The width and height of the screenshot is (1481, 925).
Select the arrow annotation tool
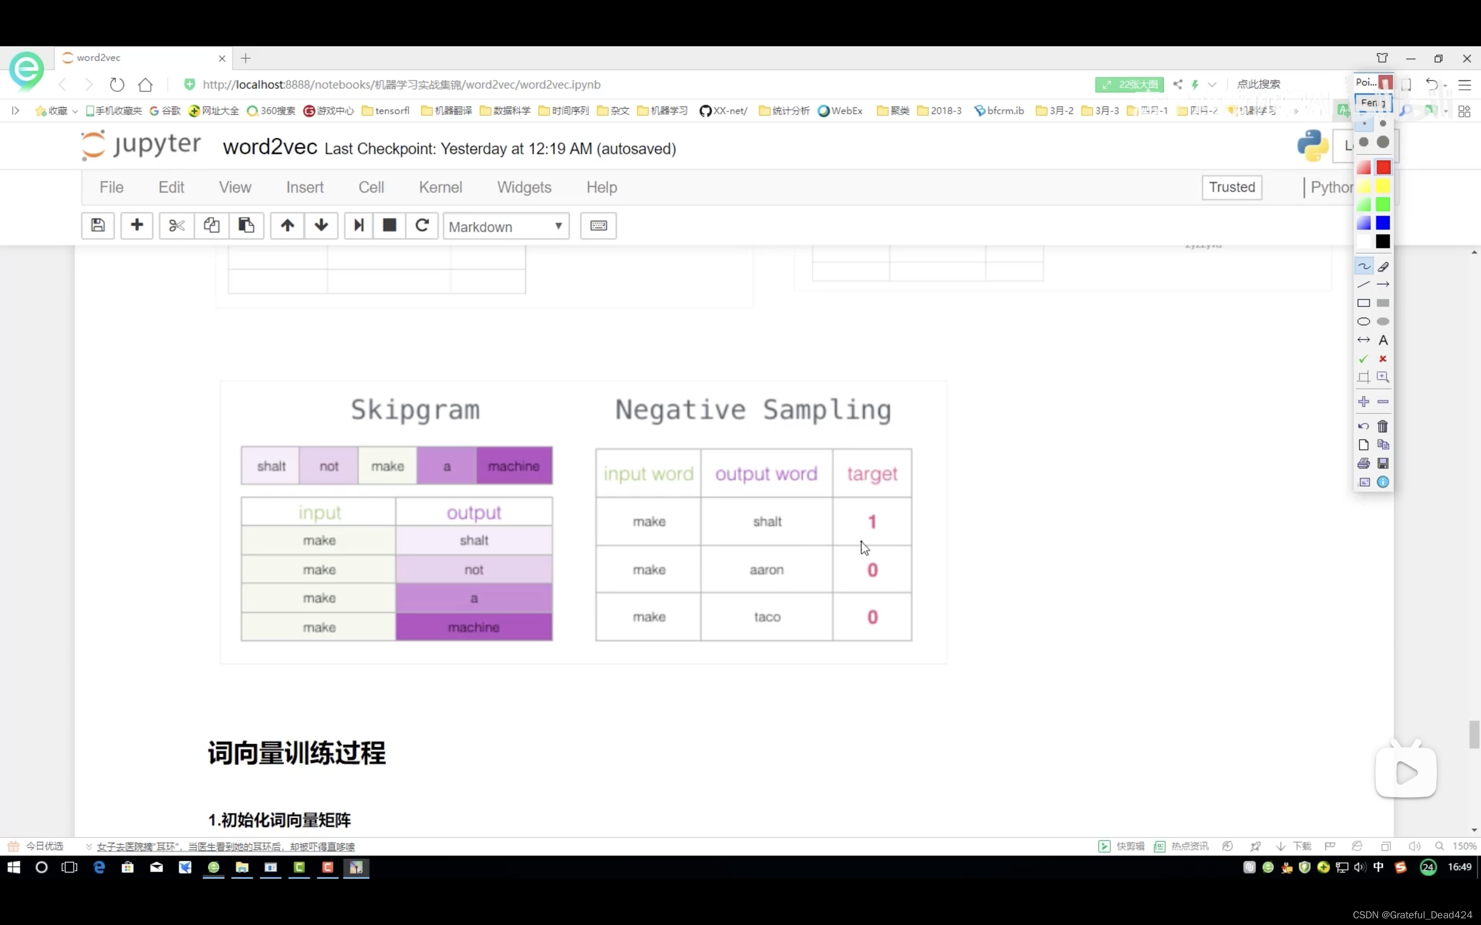[x=1383, y=284]
